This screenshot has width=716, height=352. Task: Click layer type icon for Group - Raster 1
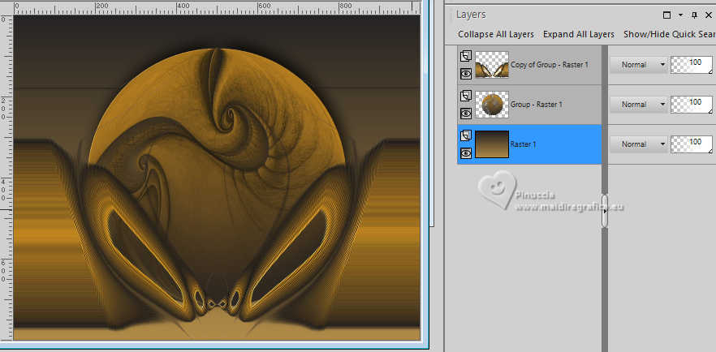pos(466,96)
